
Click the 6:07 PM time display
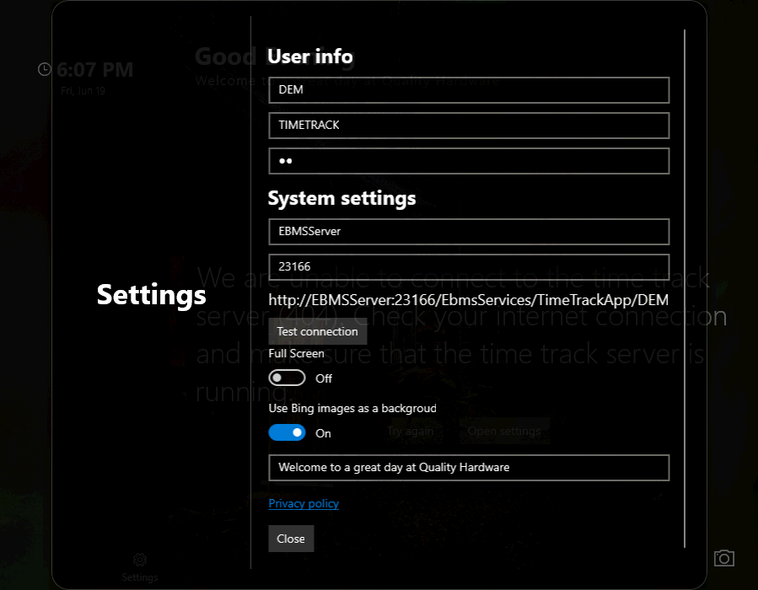pyautogui.click(x=94, y=70)
